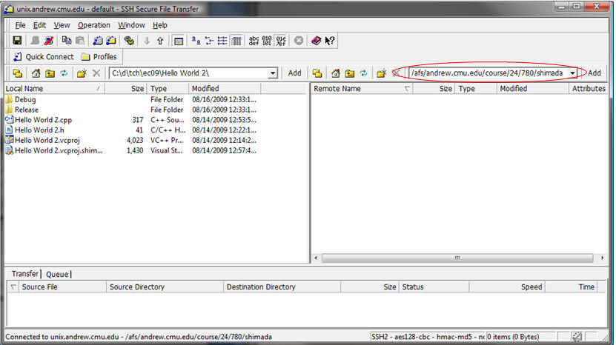616x345 pixels.
Task: Sort local files by Local Name header
Action: pos(54,89)
